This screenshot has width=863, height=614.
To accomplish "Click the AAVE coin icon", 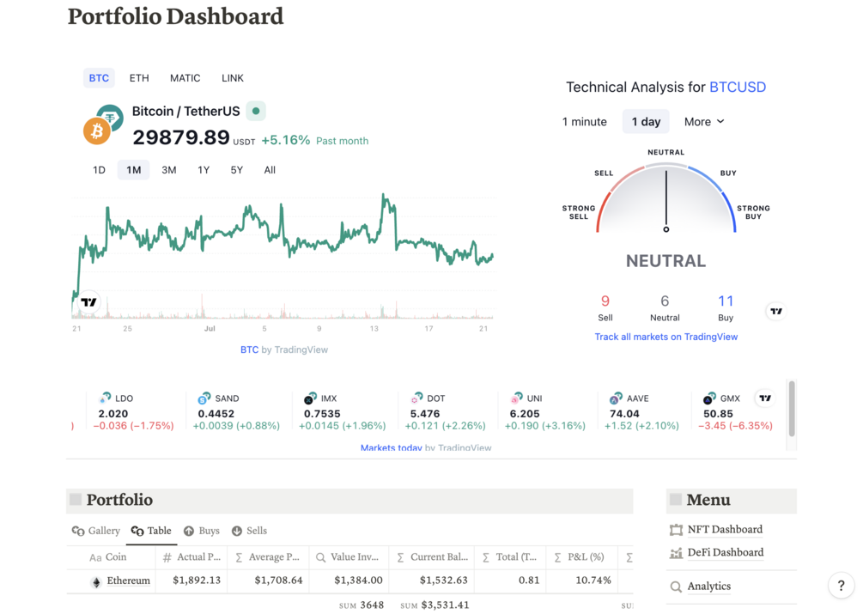I will tap(616, 398).
